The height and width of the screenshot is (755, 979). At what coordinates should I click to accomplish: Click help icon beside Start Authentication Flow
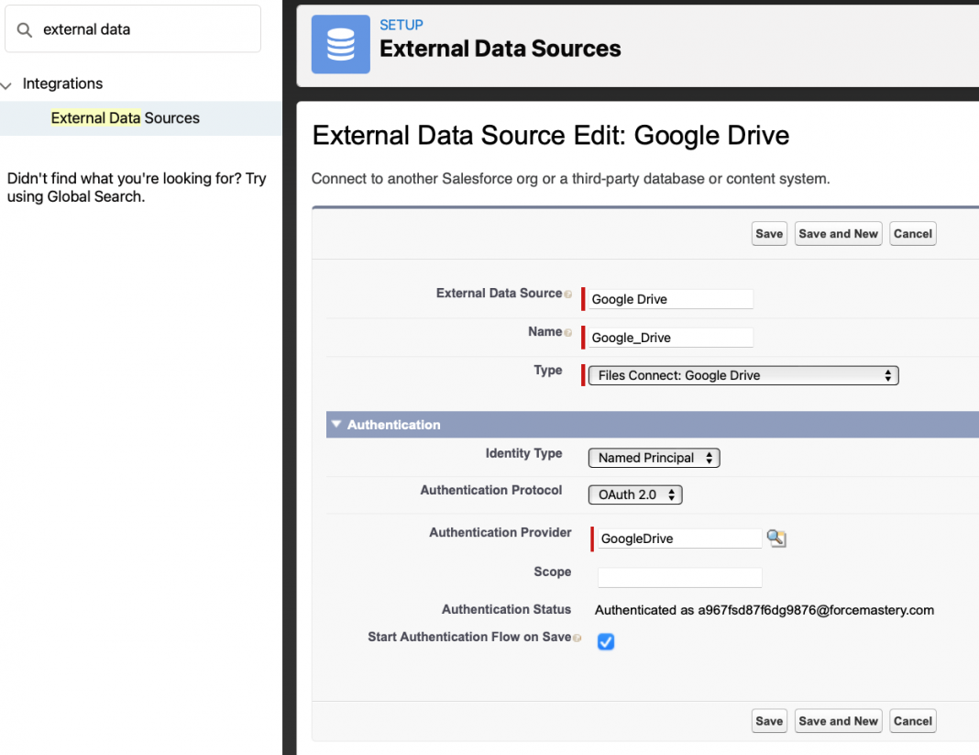coord(577,638)
